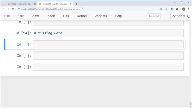Click the Python 3 kernel name

(x=178, y=16)
